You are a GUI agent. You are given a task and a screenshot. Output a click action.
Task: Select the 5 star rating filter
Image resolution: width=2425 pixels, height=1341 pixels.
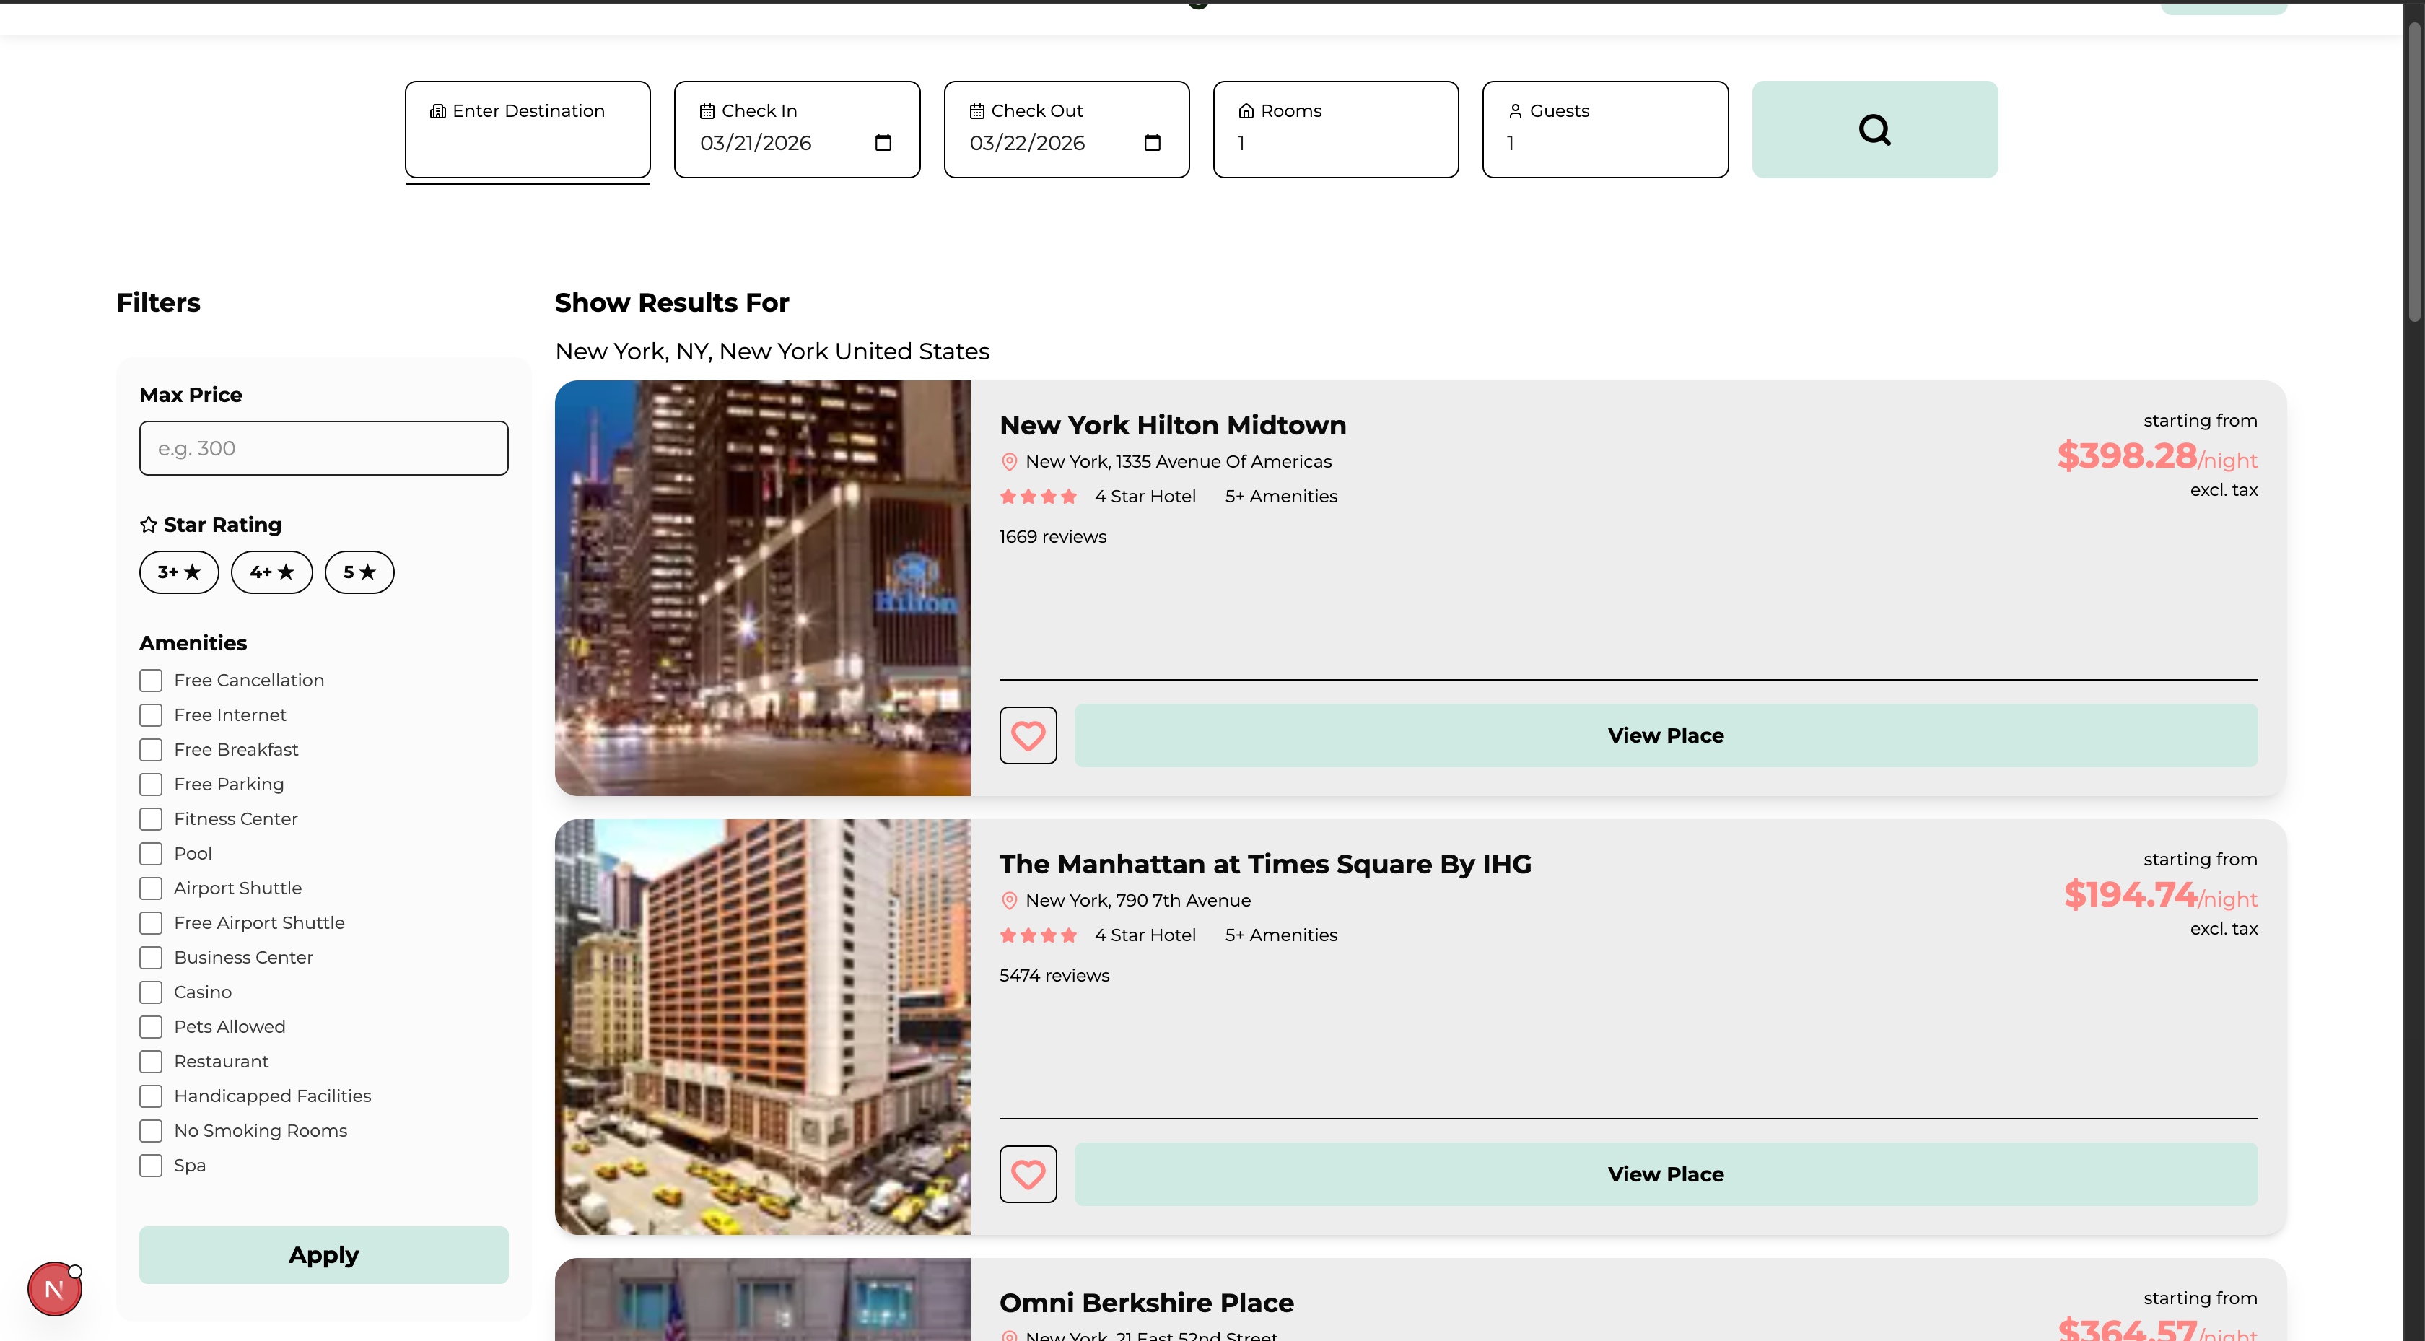[359, 572]
